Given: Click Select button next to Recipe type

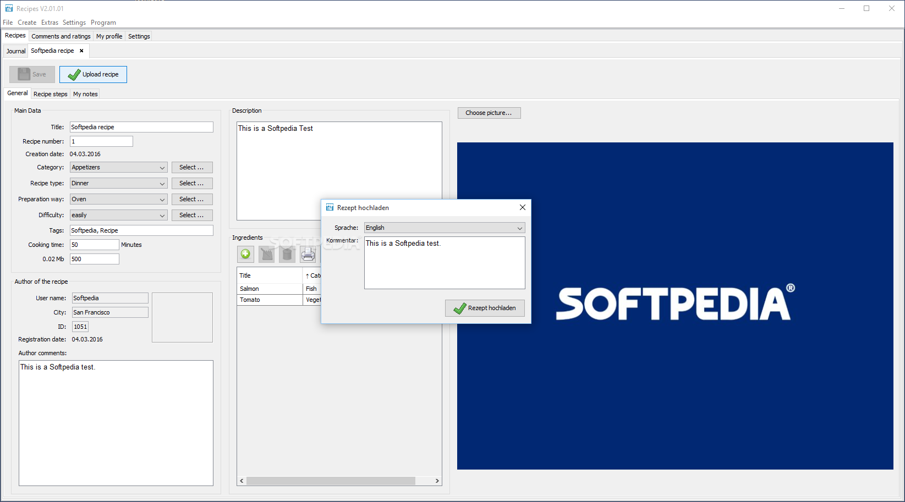Looking at the screenshot, I should click(192, 183).
